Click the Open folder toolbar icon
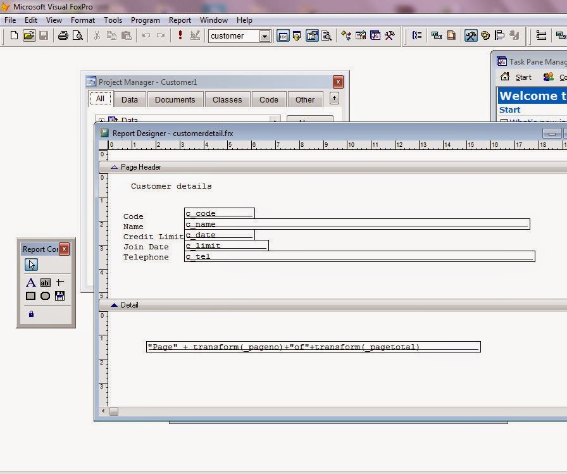This screenshot has width=567, height=474. 29,35
